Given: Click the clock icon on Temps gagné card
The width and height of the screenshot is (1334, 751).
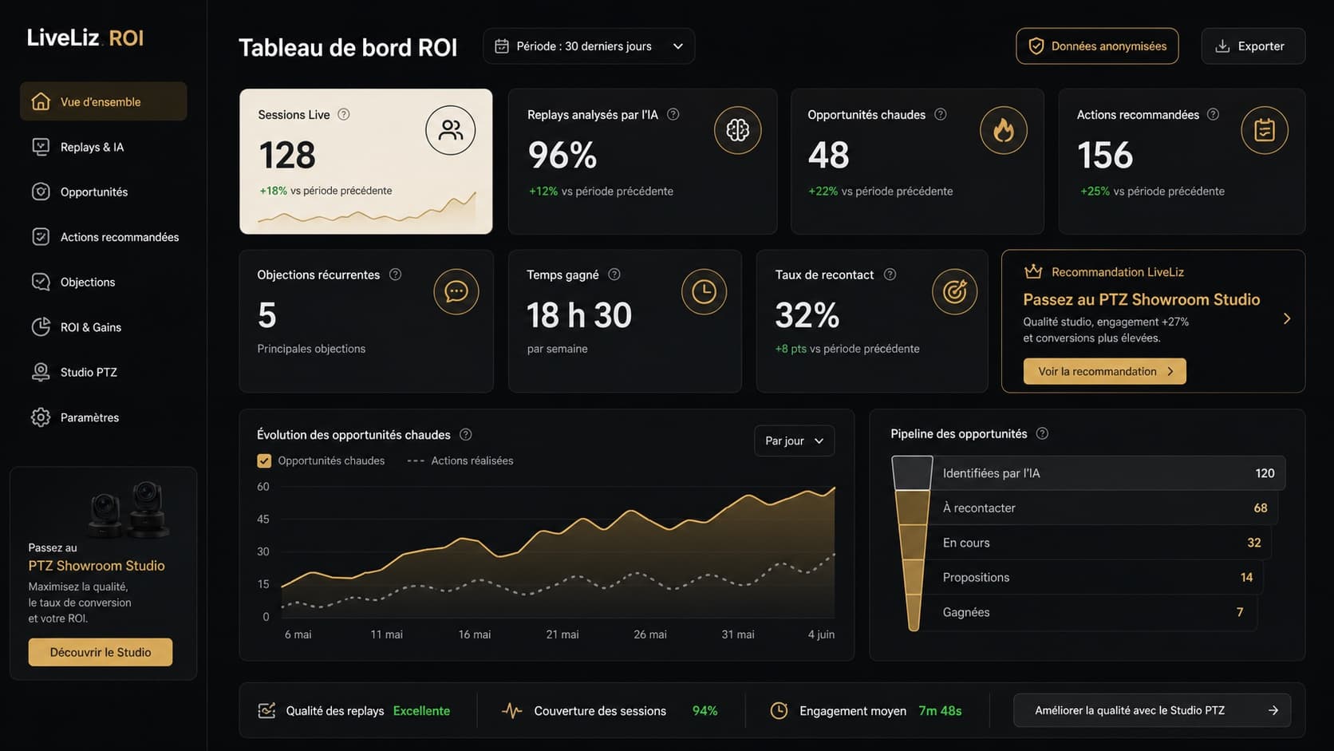Looking at the screenshot, I should [x=704, y=291].
